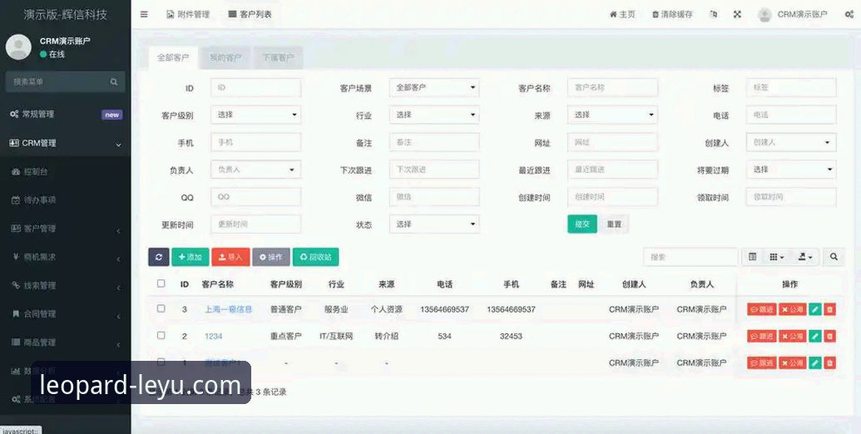Viewport: 861px width, 434px height.
Task: Open the table search magnifier button
Action: [x=834, y=257]
